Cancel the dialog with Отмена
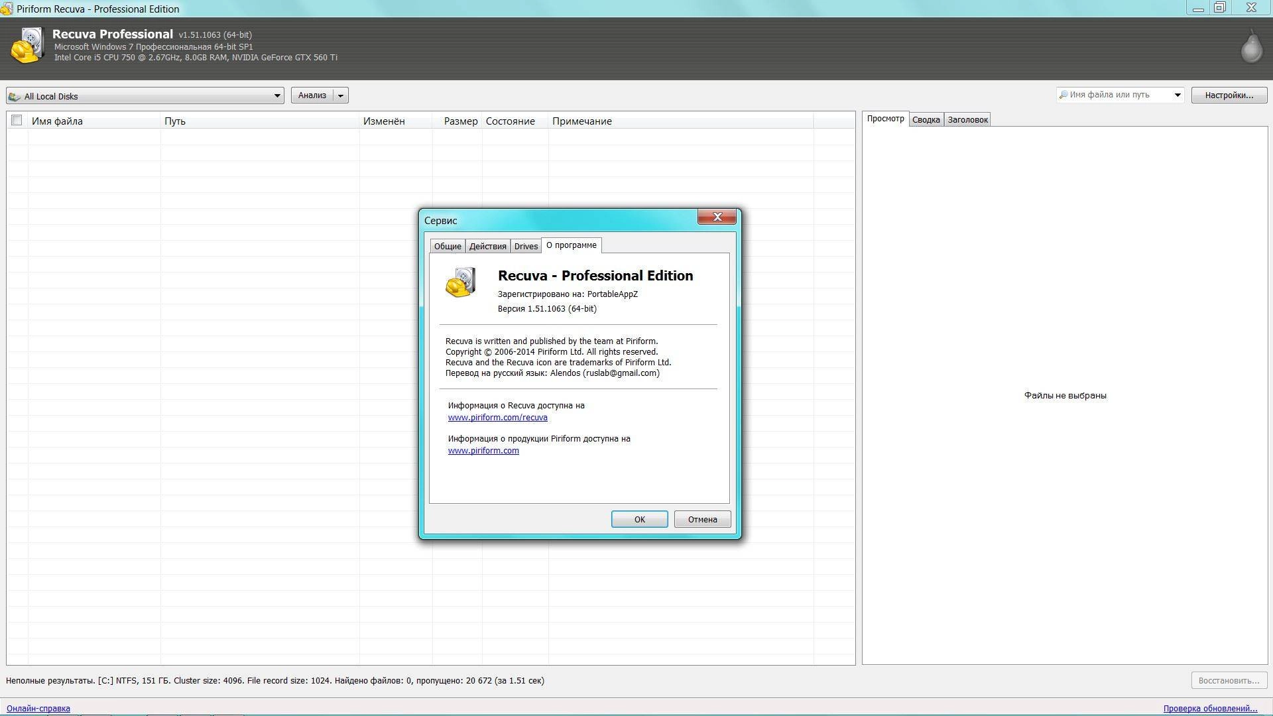Viewport: 1273px width, 716px height. pos(702,519)
